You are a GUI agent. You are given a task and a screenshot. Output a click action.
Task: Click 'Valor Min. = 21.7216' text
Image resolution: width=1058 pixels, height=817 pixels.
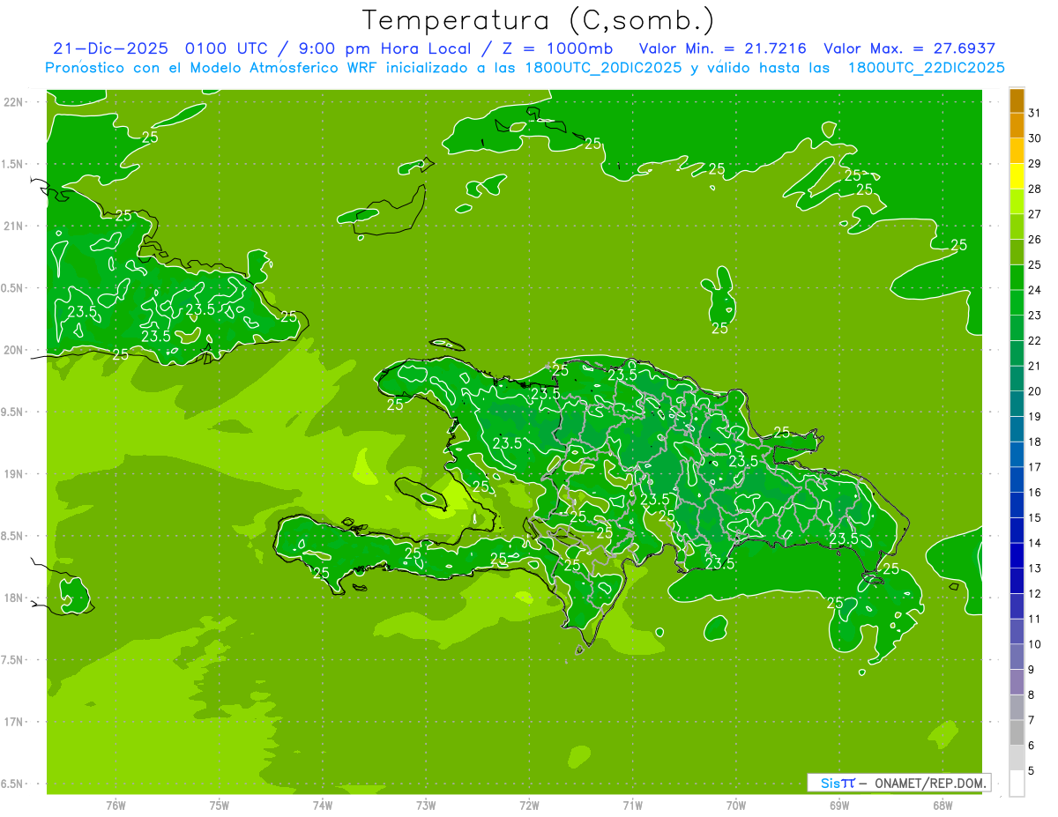click(x=722, y=48)
